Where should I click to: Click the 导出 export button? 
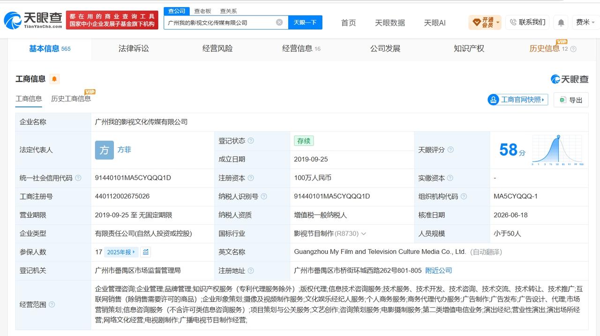click(x=571, y=100)
